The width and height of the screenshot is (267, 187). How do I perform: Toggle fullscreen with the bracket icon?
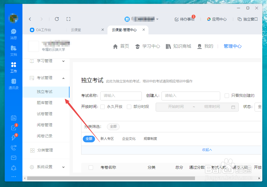pyautogui.click(x=68, y=19)
